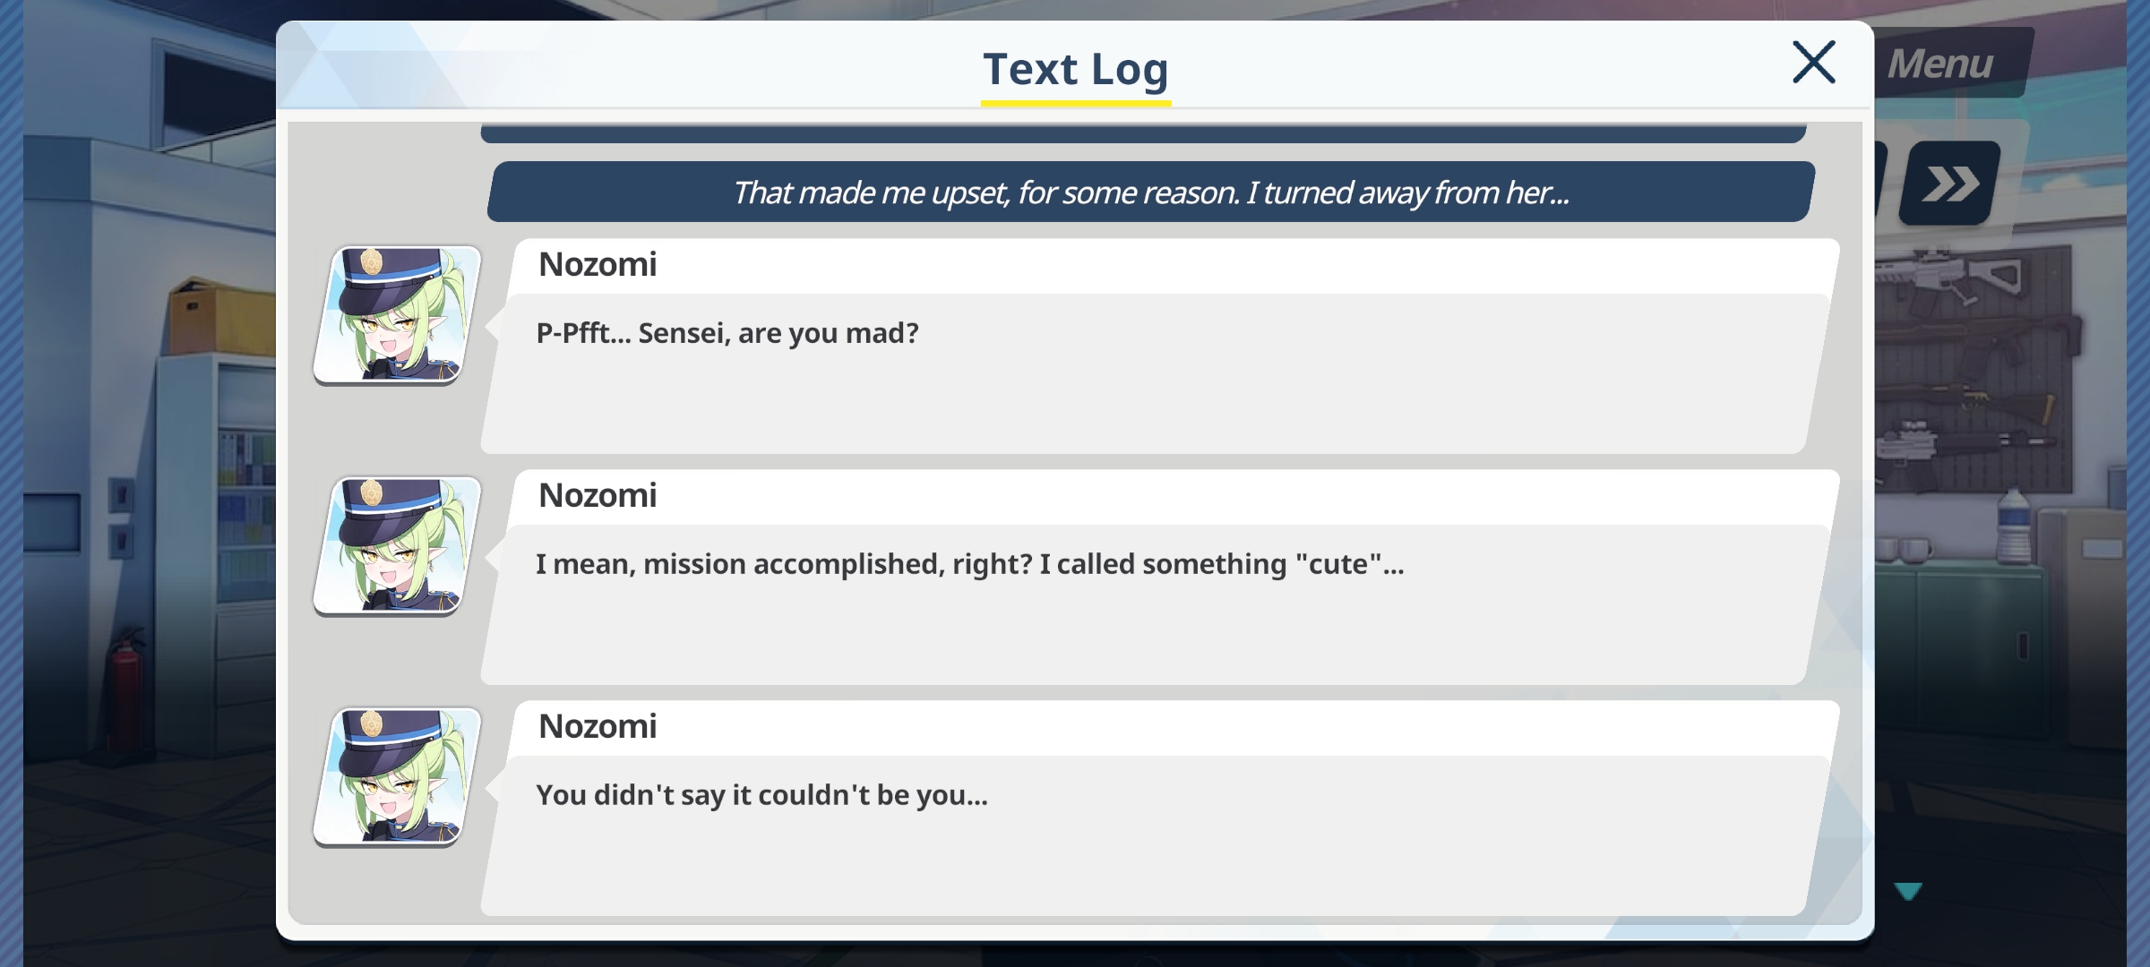Image resolution: width=2150 pixels, height=967 pixels.
Task: Click the skip double-arrow icon
Action: click(1950, 184)
